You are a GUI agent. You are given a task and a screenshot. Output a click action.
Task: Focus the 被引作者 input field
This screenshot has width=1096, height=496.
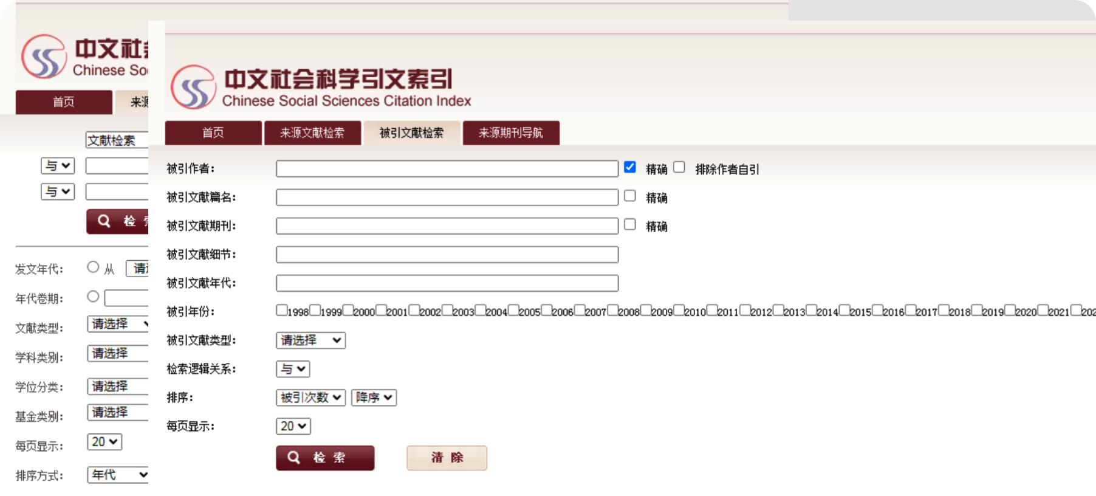(447, 169)
